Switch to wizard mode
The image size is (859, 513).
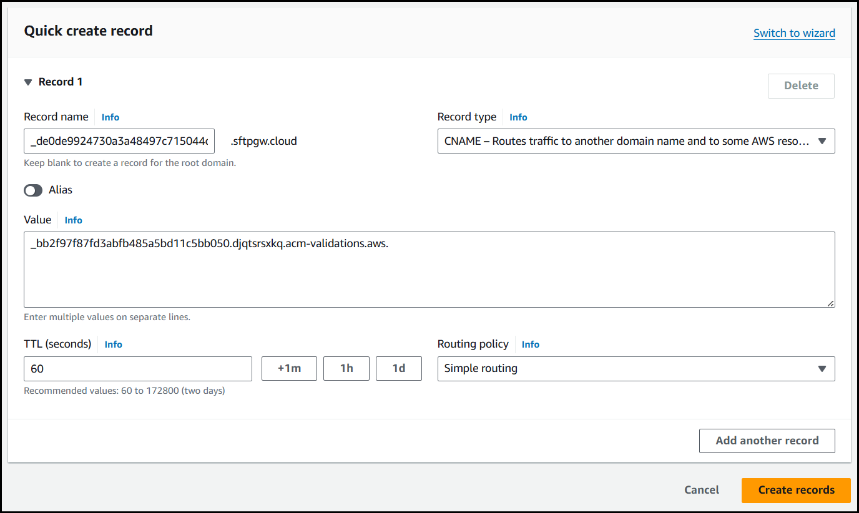pyautogui.click(x=794, y=33)
